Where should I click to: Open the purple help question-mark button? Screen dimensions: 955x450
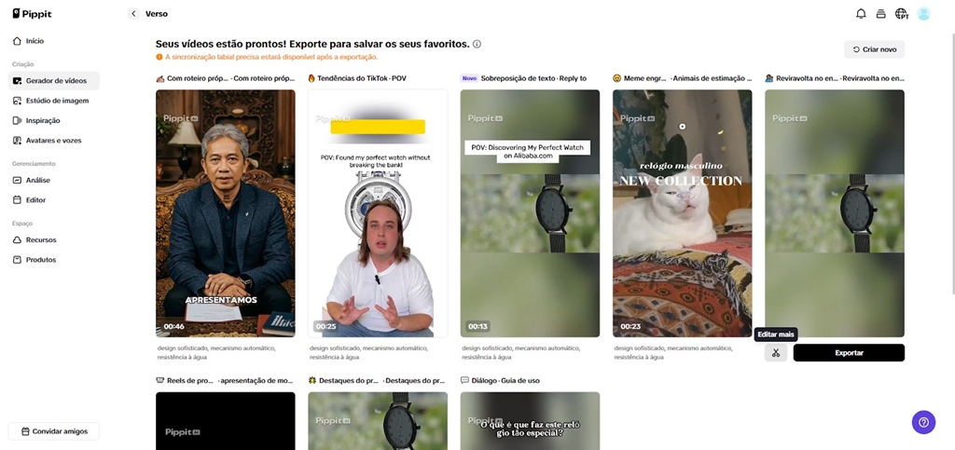click(x=923, y=422)
